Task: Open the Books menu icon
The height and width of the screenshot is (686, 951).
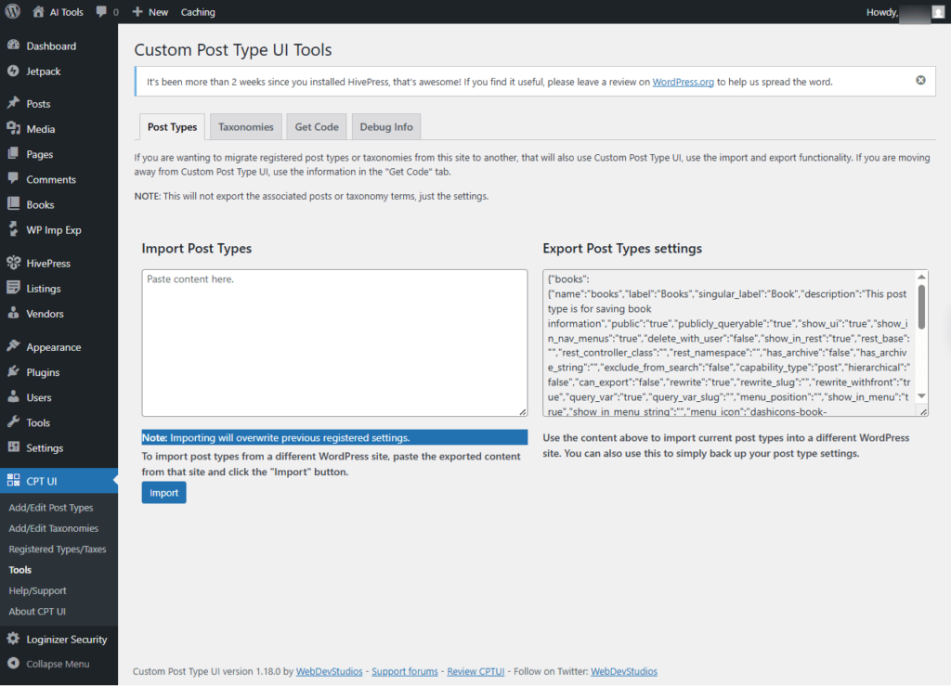Action: (x=13, y=205)
